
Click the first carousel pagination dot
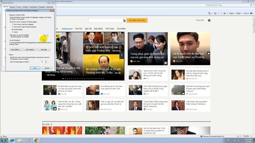(x=63, y=79)
